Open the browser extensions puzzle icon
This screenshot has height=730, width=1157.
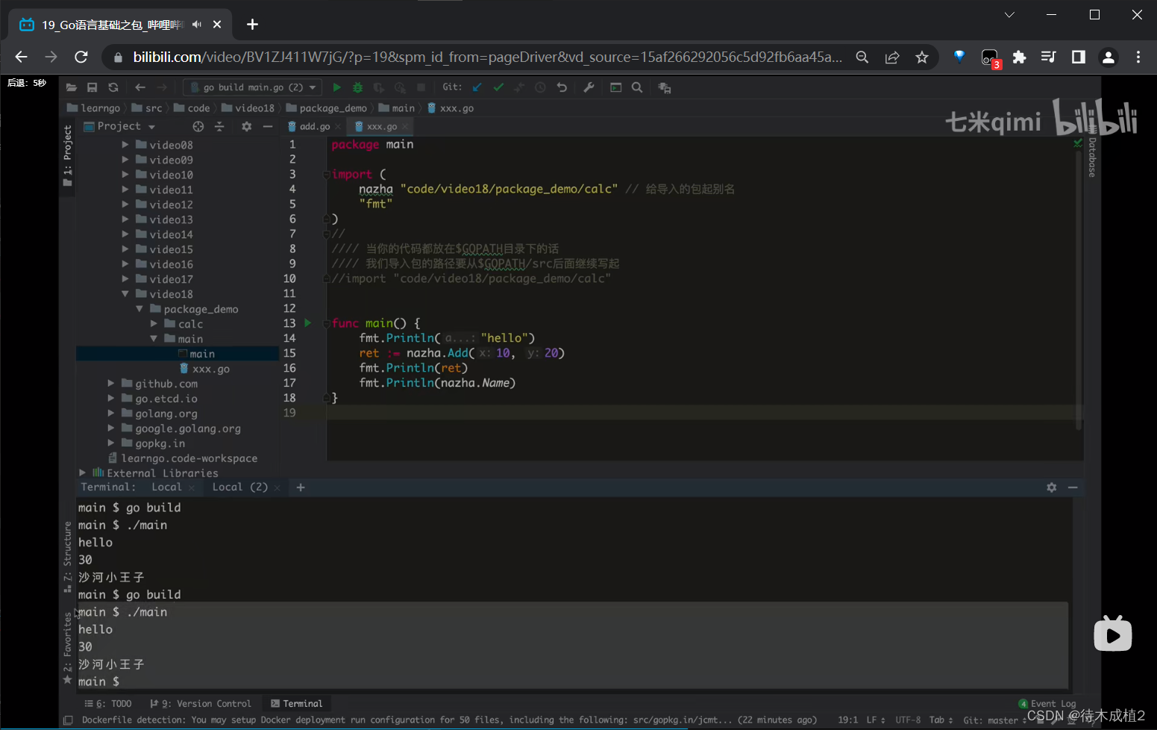click(1019, 57)
